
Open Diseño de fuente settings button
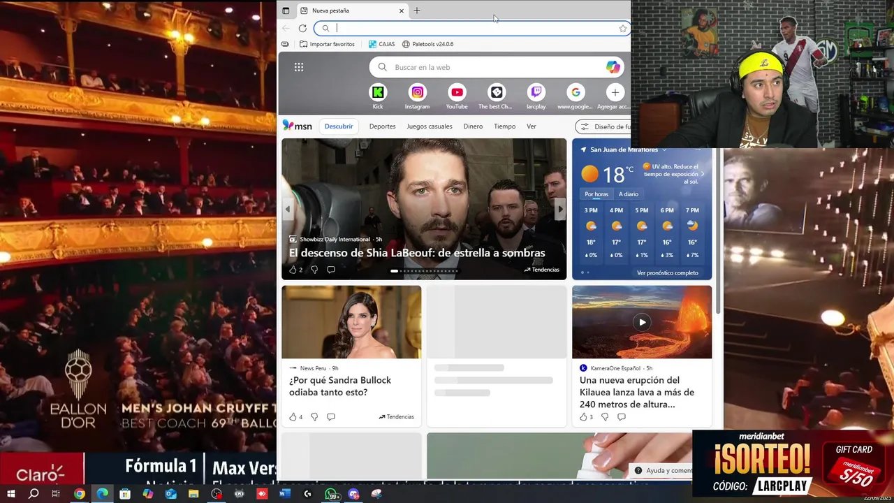[x=603, y=126]
